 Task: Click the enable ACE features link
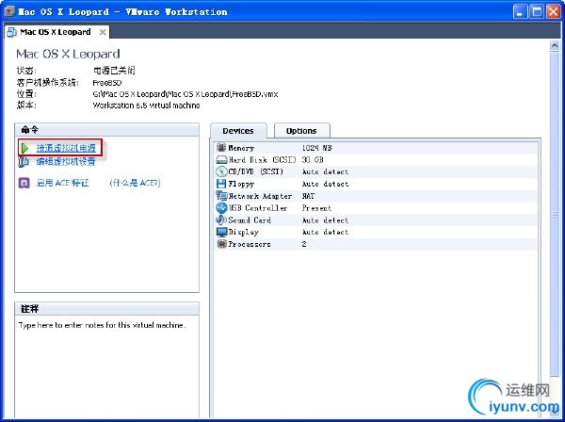click(62, 183)
